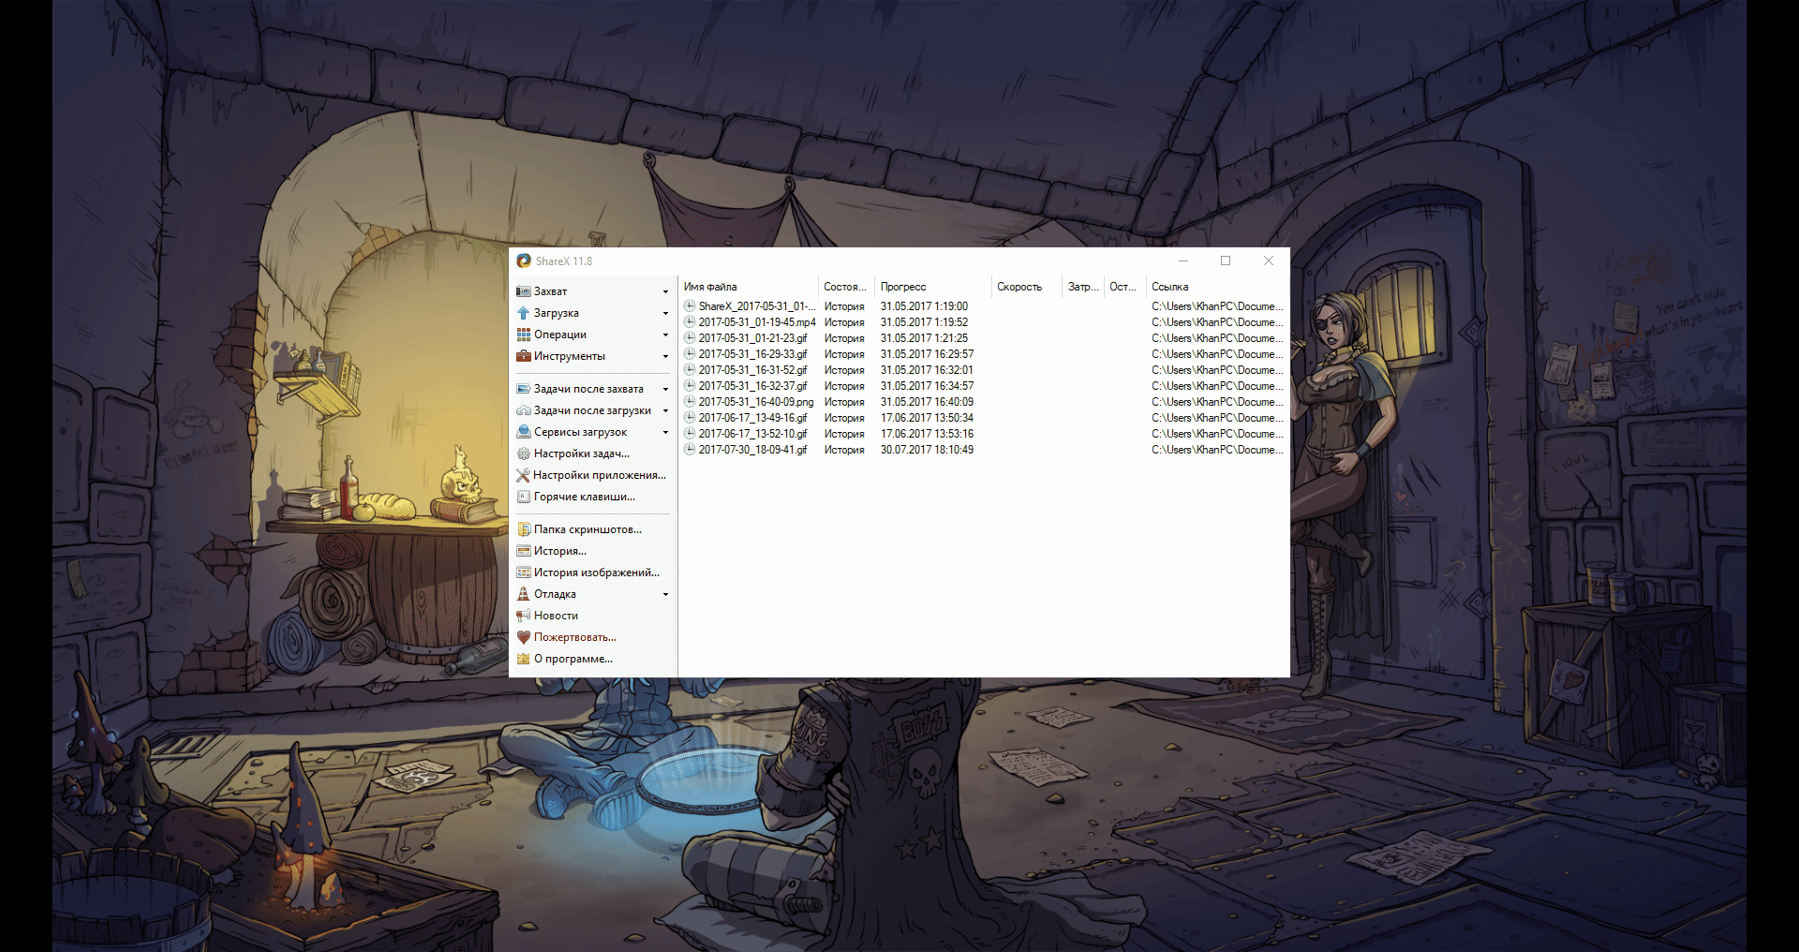Click the Ост... column header
This screenshot has height=952, width=1799.
pos(1125,287)
